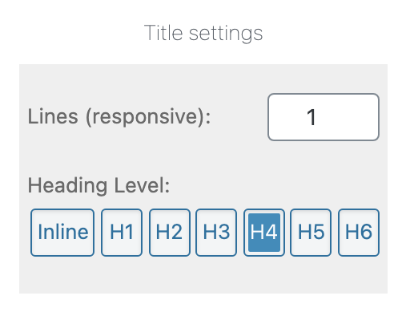Choose the H1 heading level
The image size is (410, 316).
point(122,233)
